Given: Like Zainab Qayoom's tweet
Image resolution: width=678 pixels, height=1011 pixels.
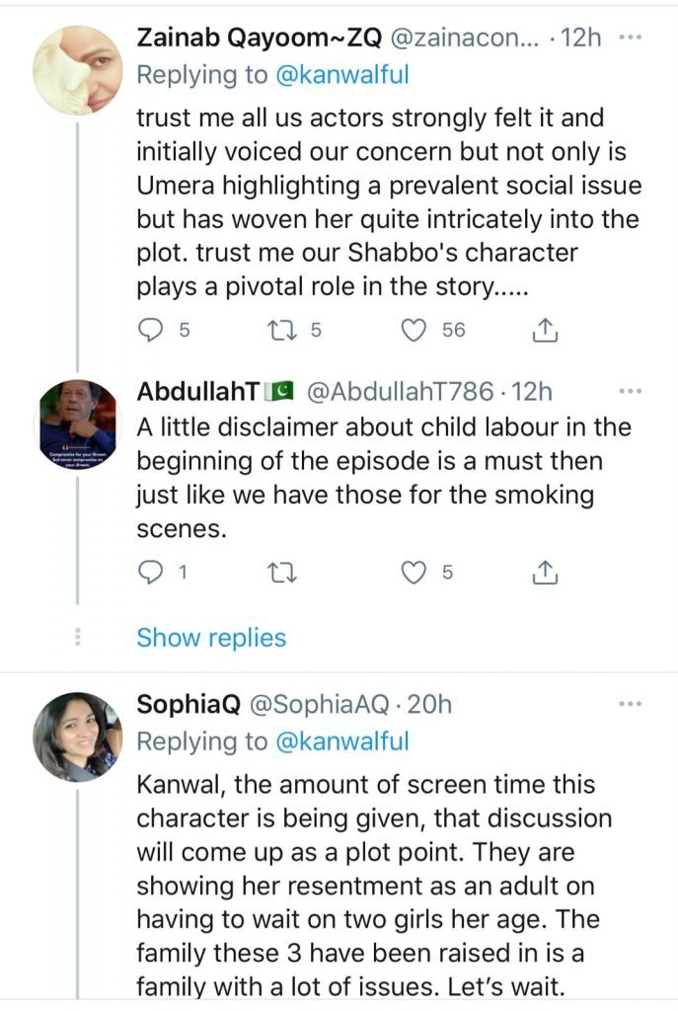Looking at the screenshot, I should (414, 331).
